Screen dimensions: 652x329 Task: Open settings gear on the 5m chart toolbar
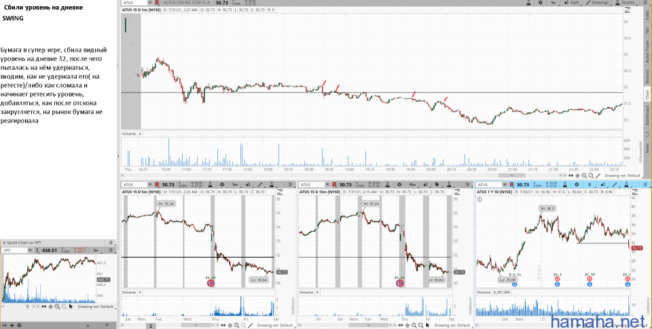pos(222,185)
